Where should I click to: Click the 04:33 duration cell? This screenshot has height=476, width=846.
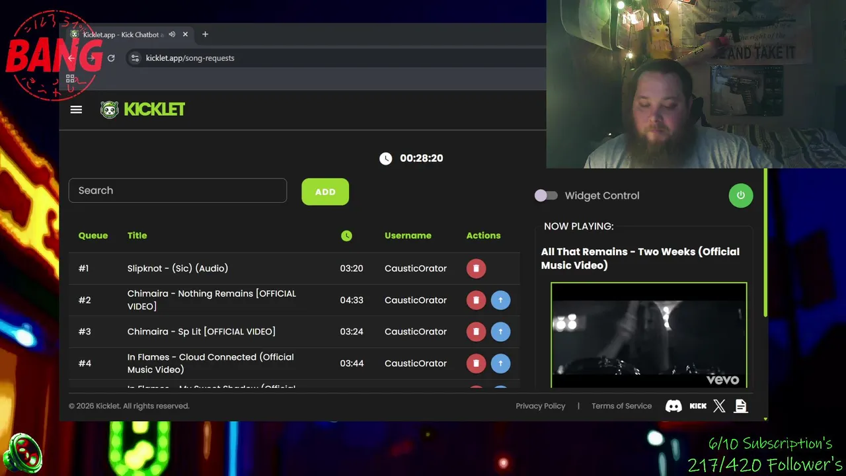pos(352,300)
